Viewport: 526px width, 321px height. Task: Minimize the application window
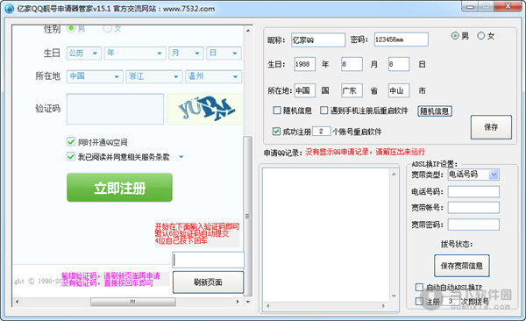coord(471,6)
